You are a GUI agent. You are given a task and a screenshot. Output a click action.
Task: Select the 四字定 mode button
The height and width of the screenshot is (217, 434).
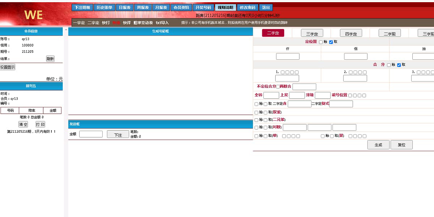point(351,33)
